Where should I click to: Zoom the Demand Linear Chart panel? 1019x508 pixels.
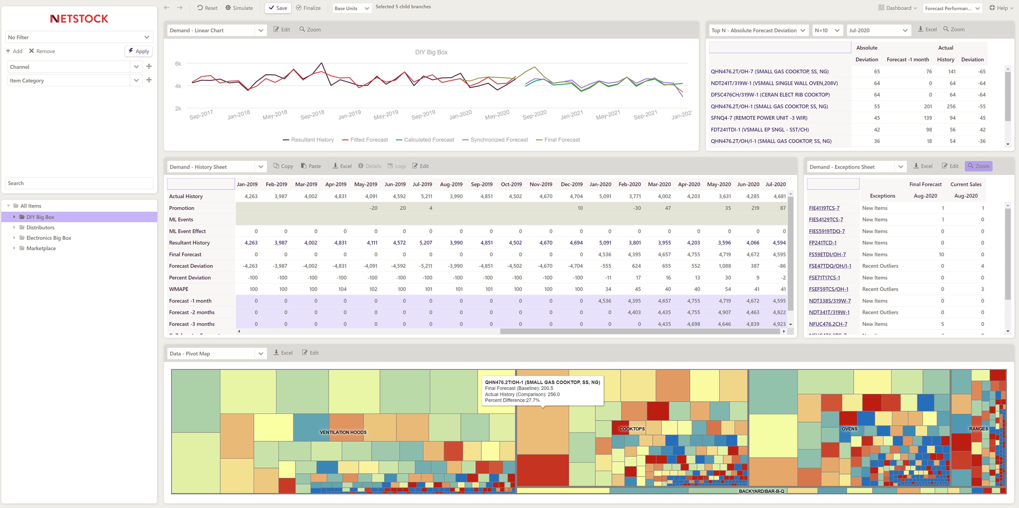[x=310, y=29]
